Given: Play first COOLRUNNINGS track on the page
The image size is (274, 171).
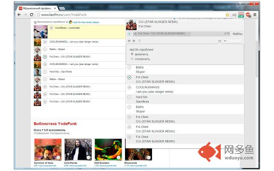Looking at the screenshot, I should [45, 42].
